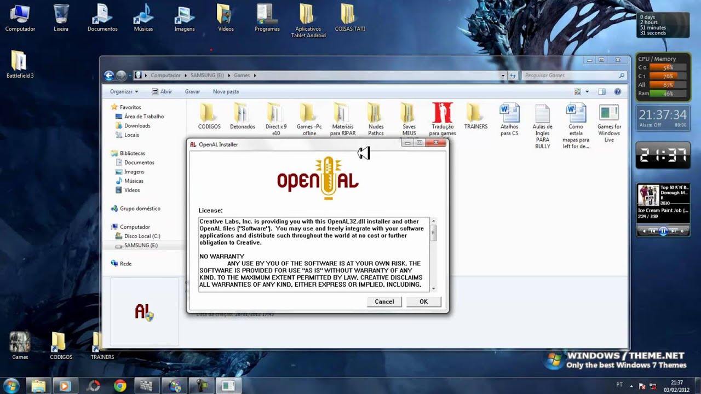The width and height of the screenshot is (701, 394).
Task: Click Computador in the address breadcrumb
Action: pos(165,76)
